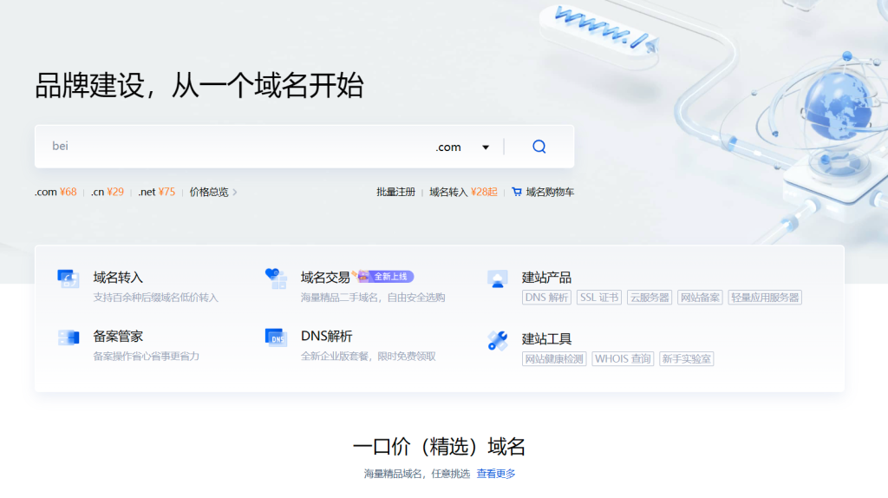
Task: Click the 全新上线 badge
Action: click(x=391, y=277)
